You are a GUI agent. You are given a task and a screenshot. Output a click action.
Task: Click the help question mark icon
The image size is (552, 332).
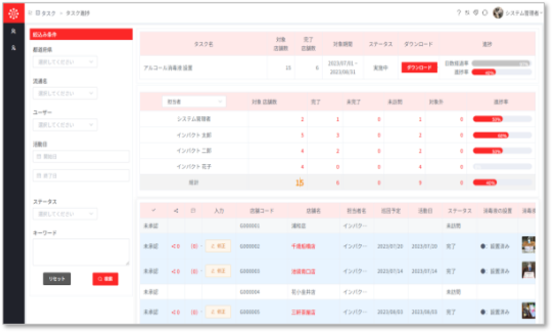coord(459,13)
